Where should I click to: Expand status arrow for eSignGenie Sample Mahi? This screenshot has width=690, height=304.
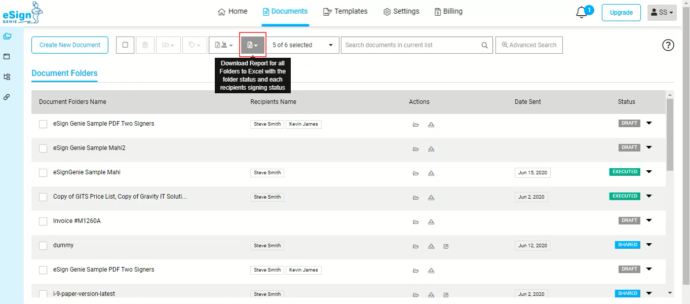649,172
